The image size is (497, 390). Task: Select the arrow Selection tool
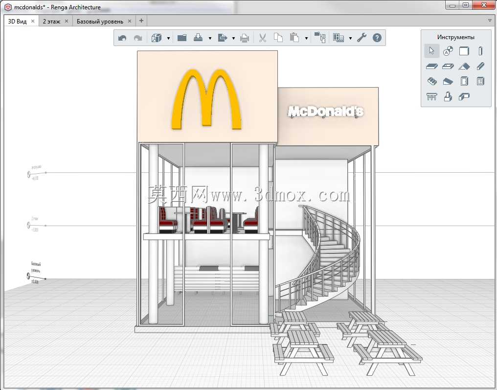pyautogui.click(x=431, y=51)
